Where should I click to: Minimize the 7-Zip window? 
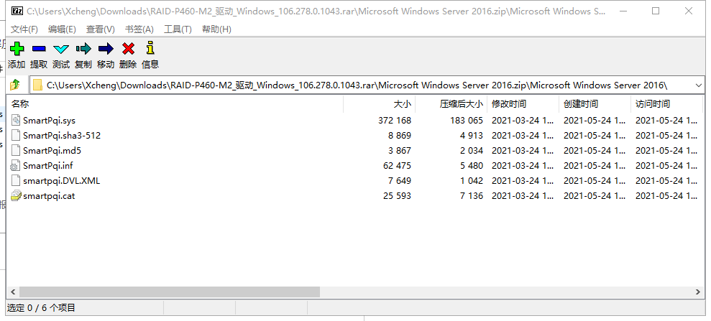[x=623, y=11]
